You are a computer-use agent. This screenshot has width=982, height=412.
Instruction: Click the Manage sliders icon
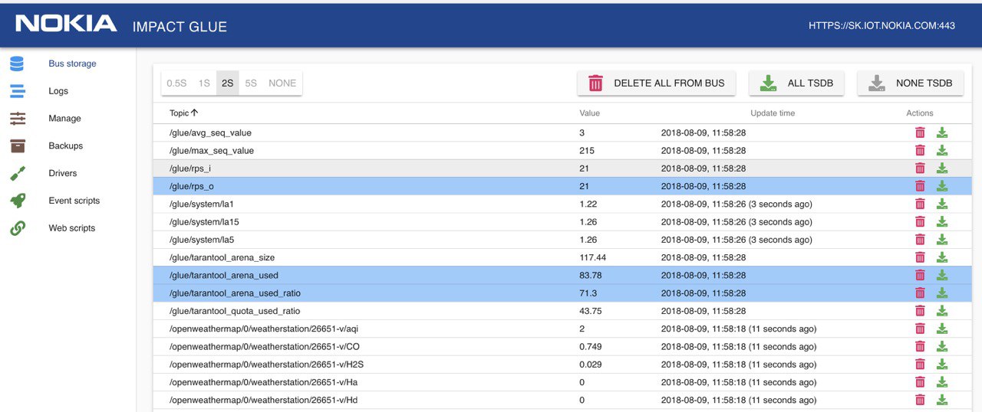pos(18,119)
